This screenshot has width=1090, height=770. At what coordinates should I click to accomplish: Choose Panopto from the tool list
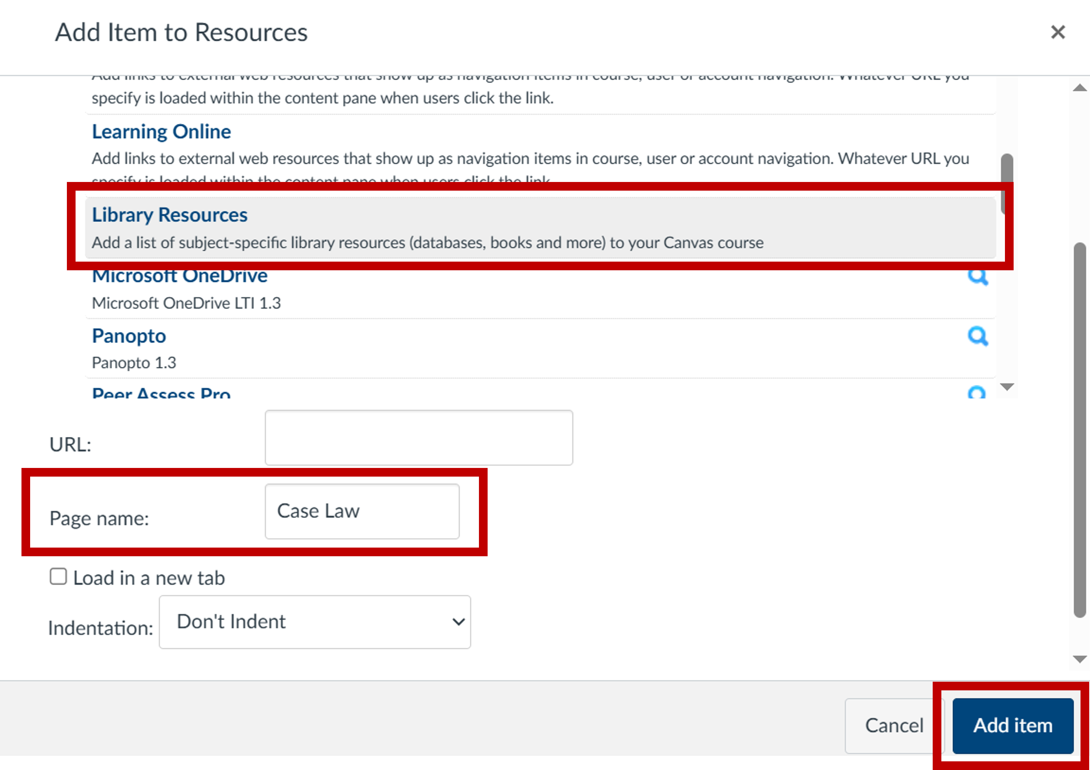pos(129,336)
